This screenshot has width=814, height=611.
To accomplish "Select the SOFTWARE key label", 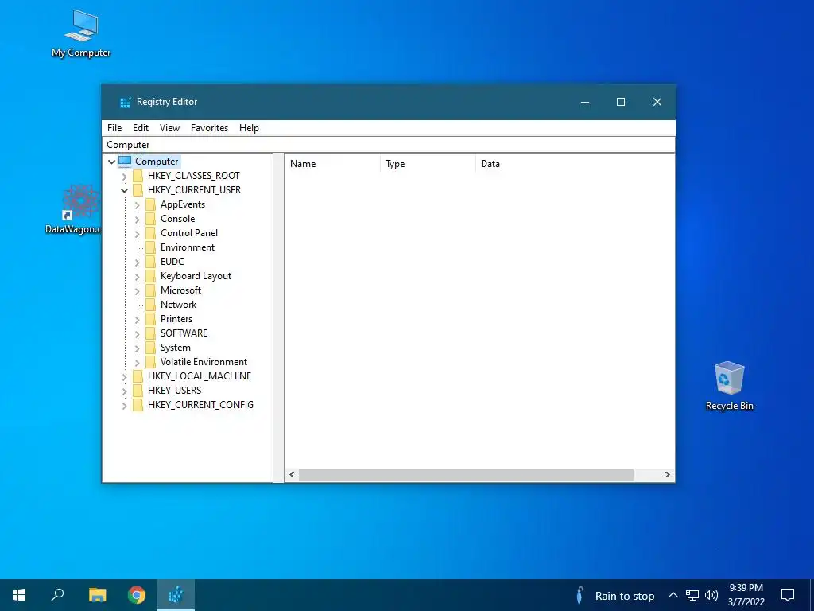I will point(184,333).
